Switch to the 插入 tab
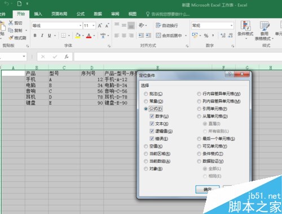This screenshot has width=282, height=214. tap(38, 14)
